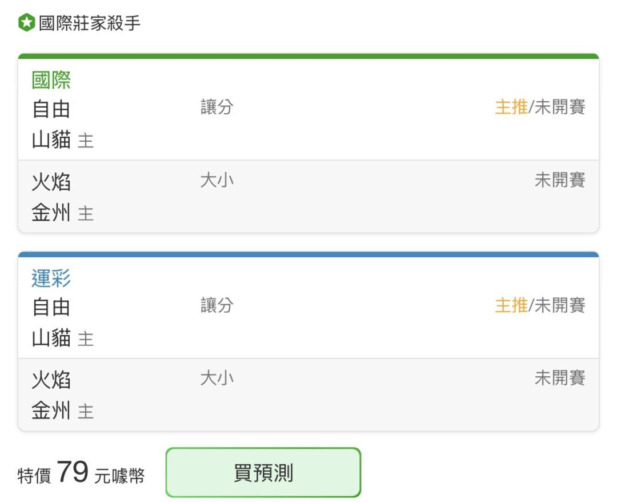Click 大小 in the 國際 card

(217, 180)
